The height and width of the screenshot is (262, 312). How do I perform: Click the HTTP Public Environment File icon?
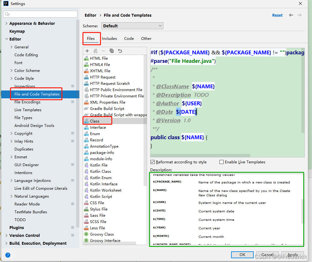(x=86, y=90)
